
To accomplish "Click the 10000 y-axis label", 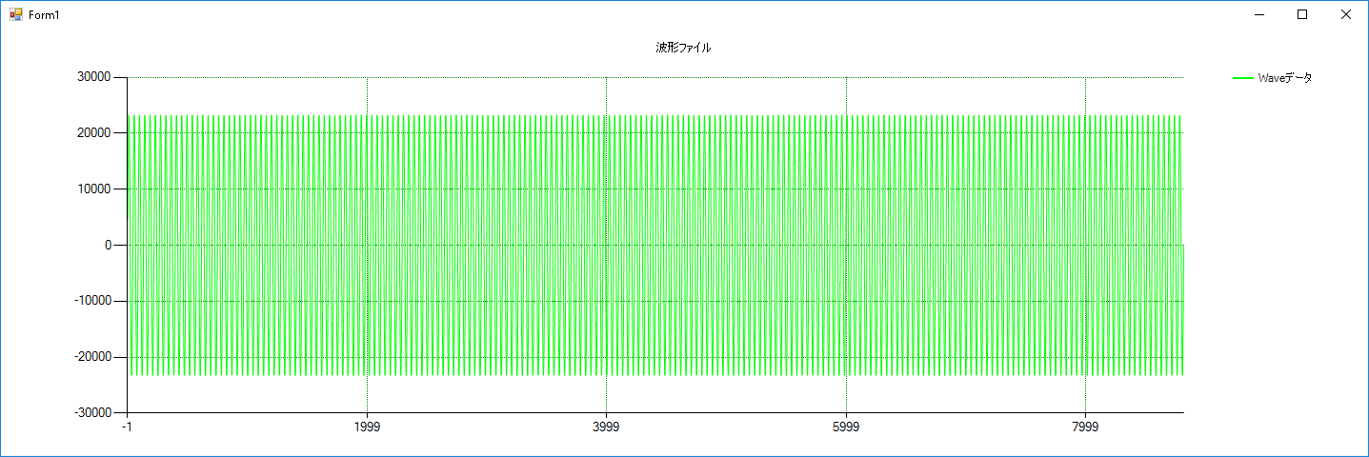I will point(94,189).
